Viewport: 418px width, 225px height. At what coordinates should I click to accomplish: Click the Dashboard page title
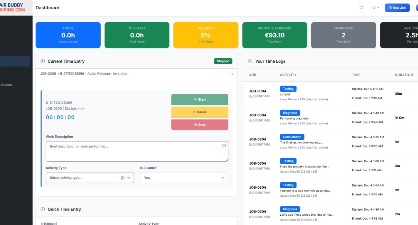click(48, 8)
